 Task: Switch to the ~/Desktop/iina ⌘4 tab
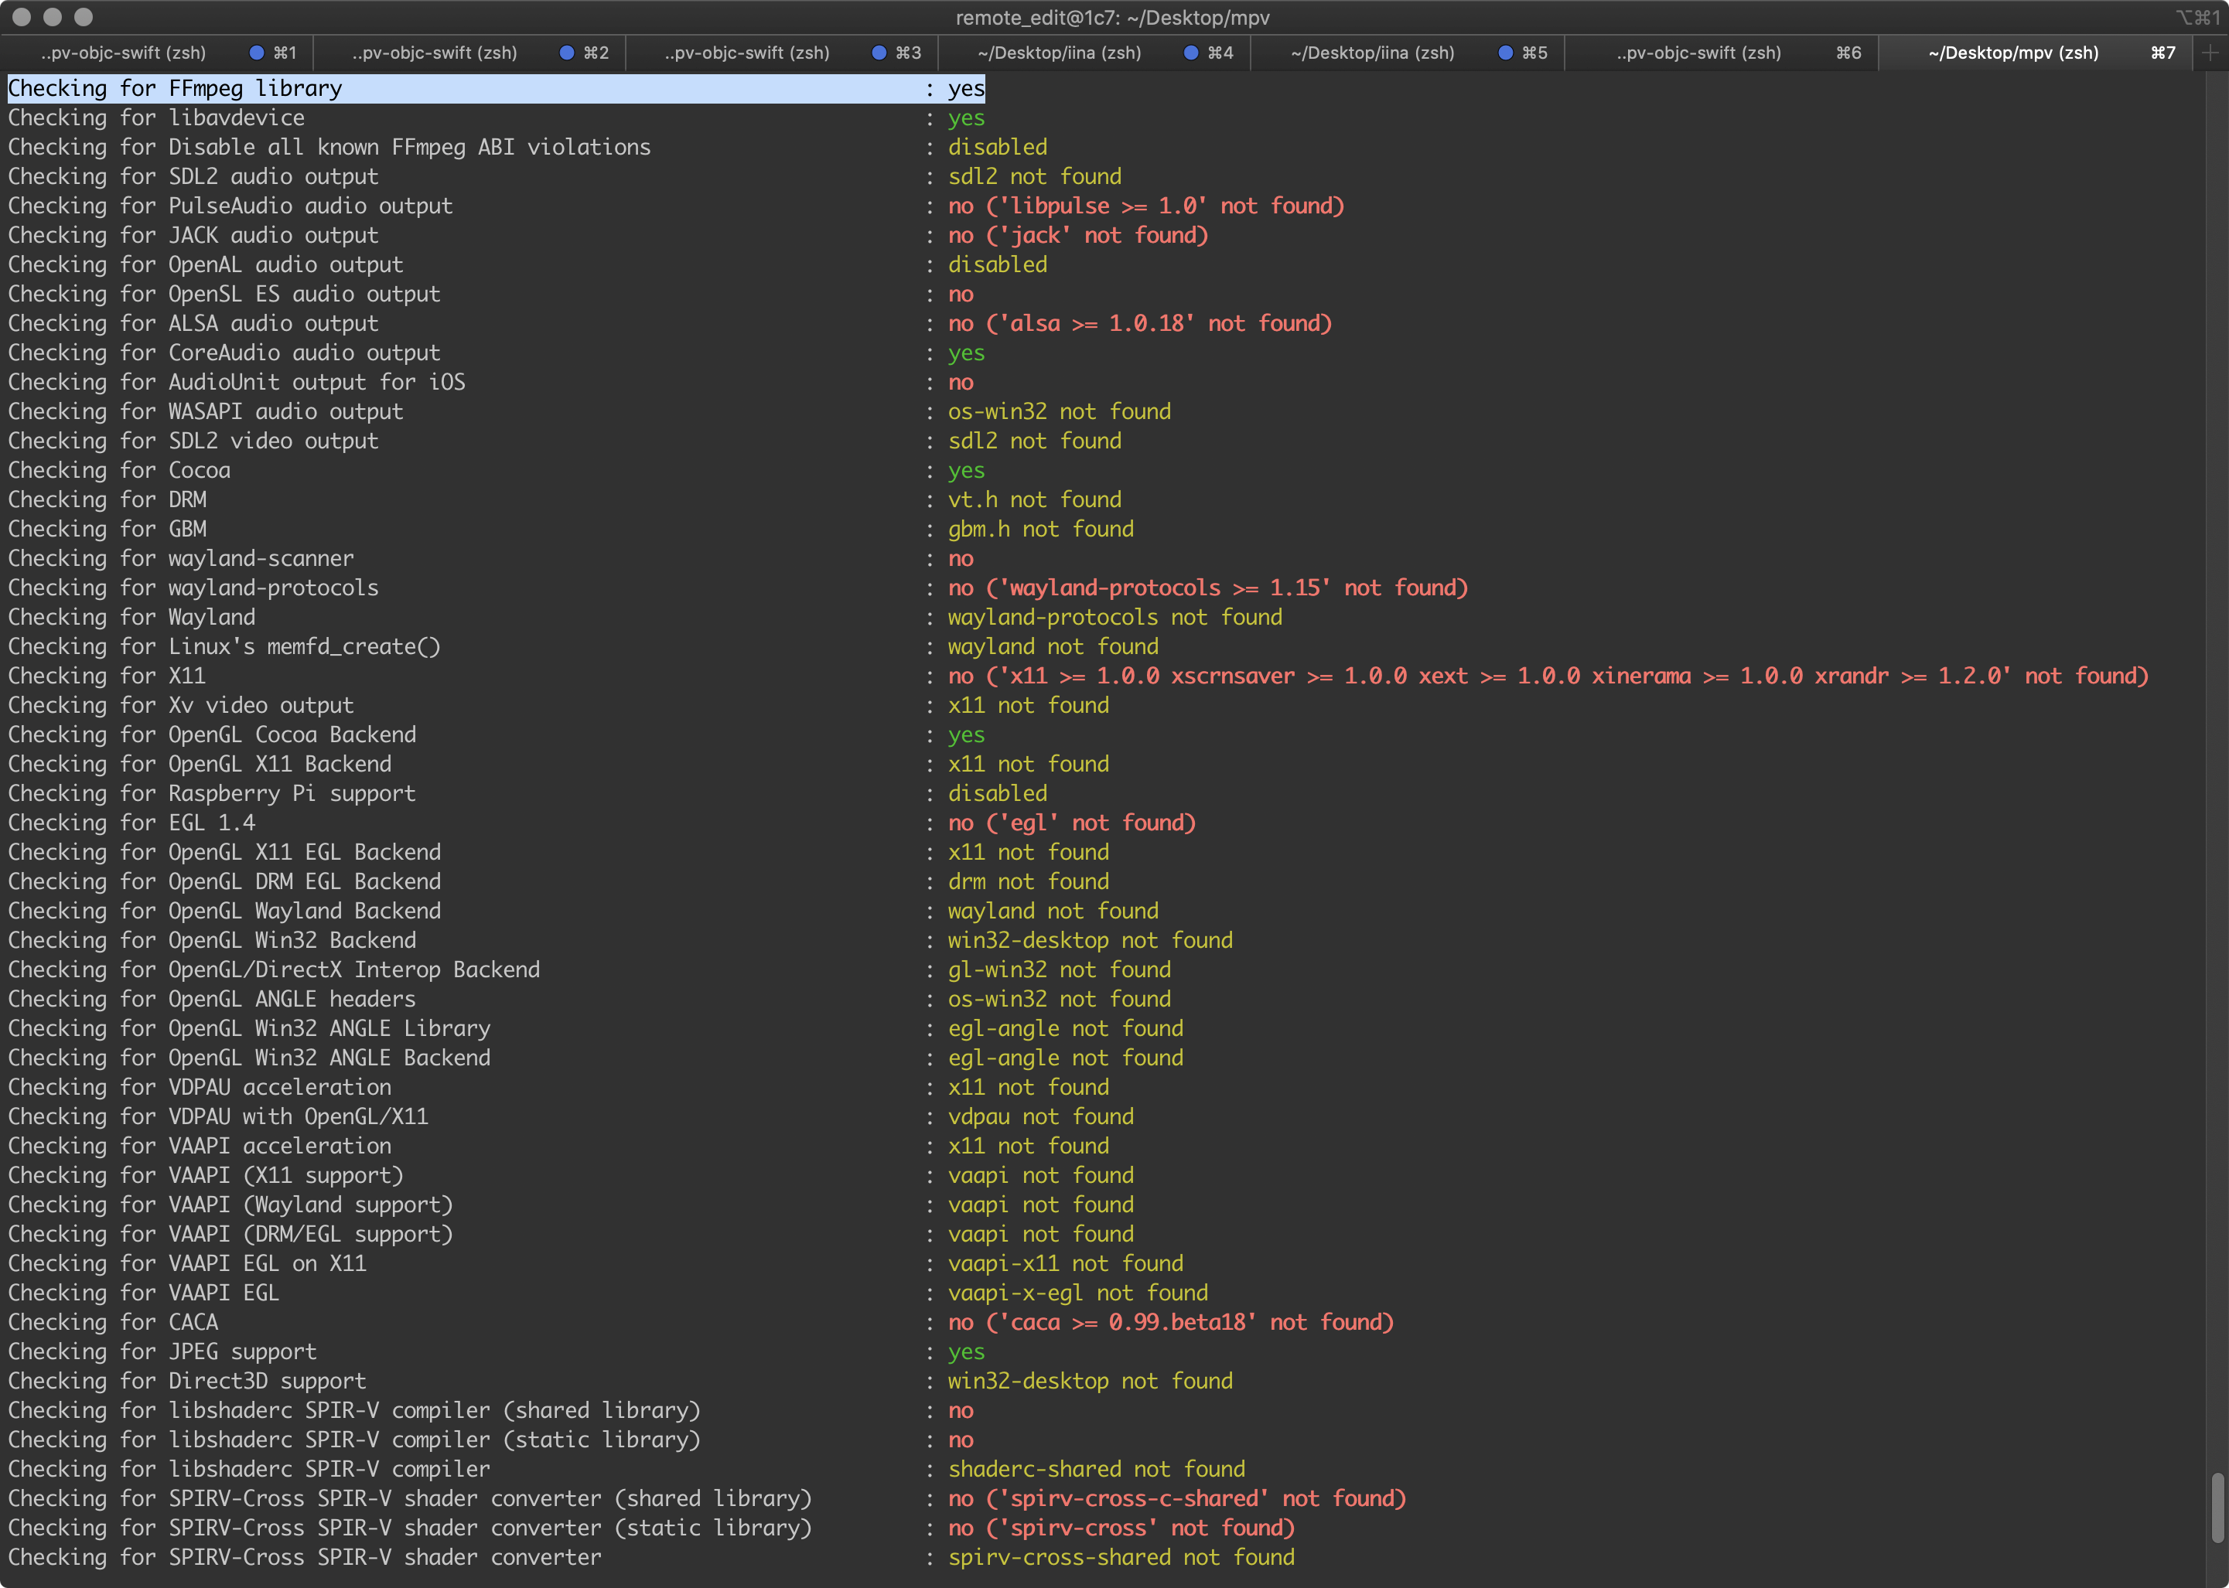point(1056,53)
